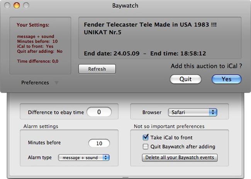
Task: Open the Alarm type dropdown
Action: (x=84, y=158)
